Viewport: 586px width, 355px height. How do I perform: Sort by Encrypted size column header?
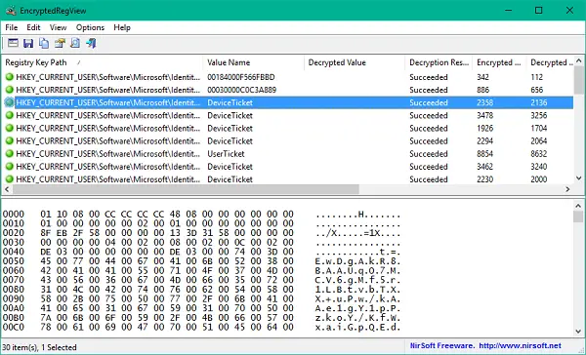click(499, 62)
